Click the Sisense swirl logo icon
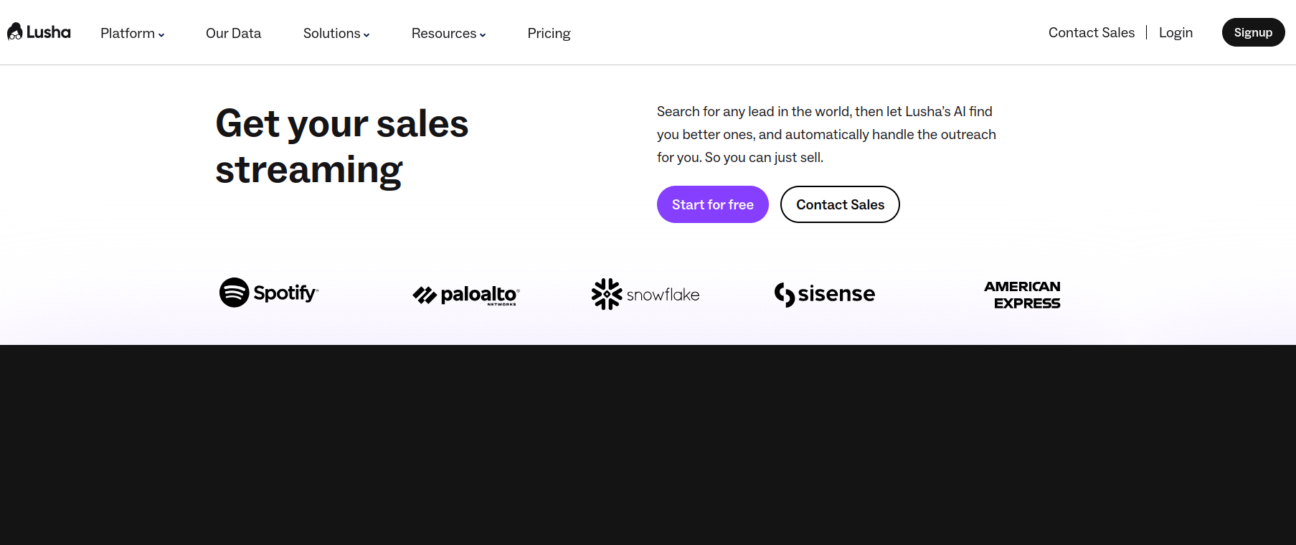Screen dimensions: 1296x545 pos(785,294)
